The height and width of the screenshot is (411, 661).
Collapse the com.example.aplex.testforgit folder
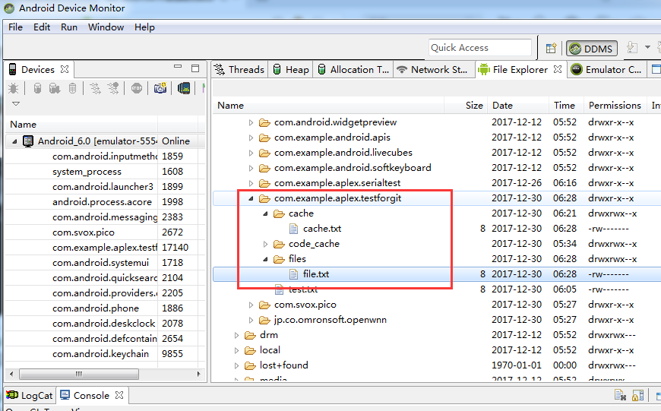[251, 198]
